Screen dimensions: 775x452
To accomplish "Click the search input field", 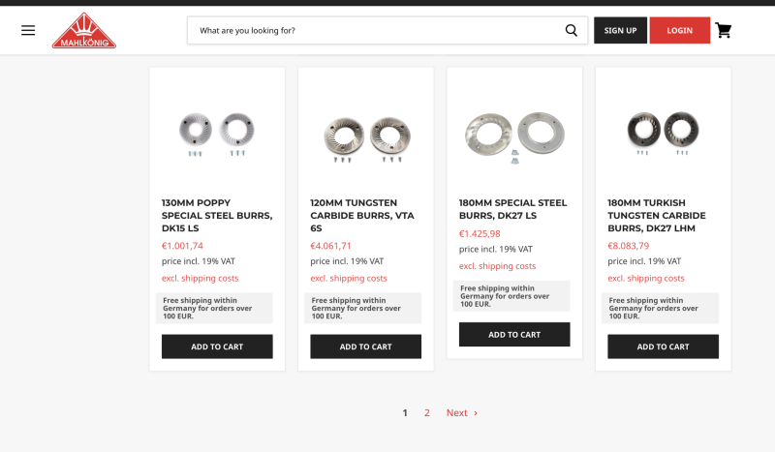I will [378, 30].
